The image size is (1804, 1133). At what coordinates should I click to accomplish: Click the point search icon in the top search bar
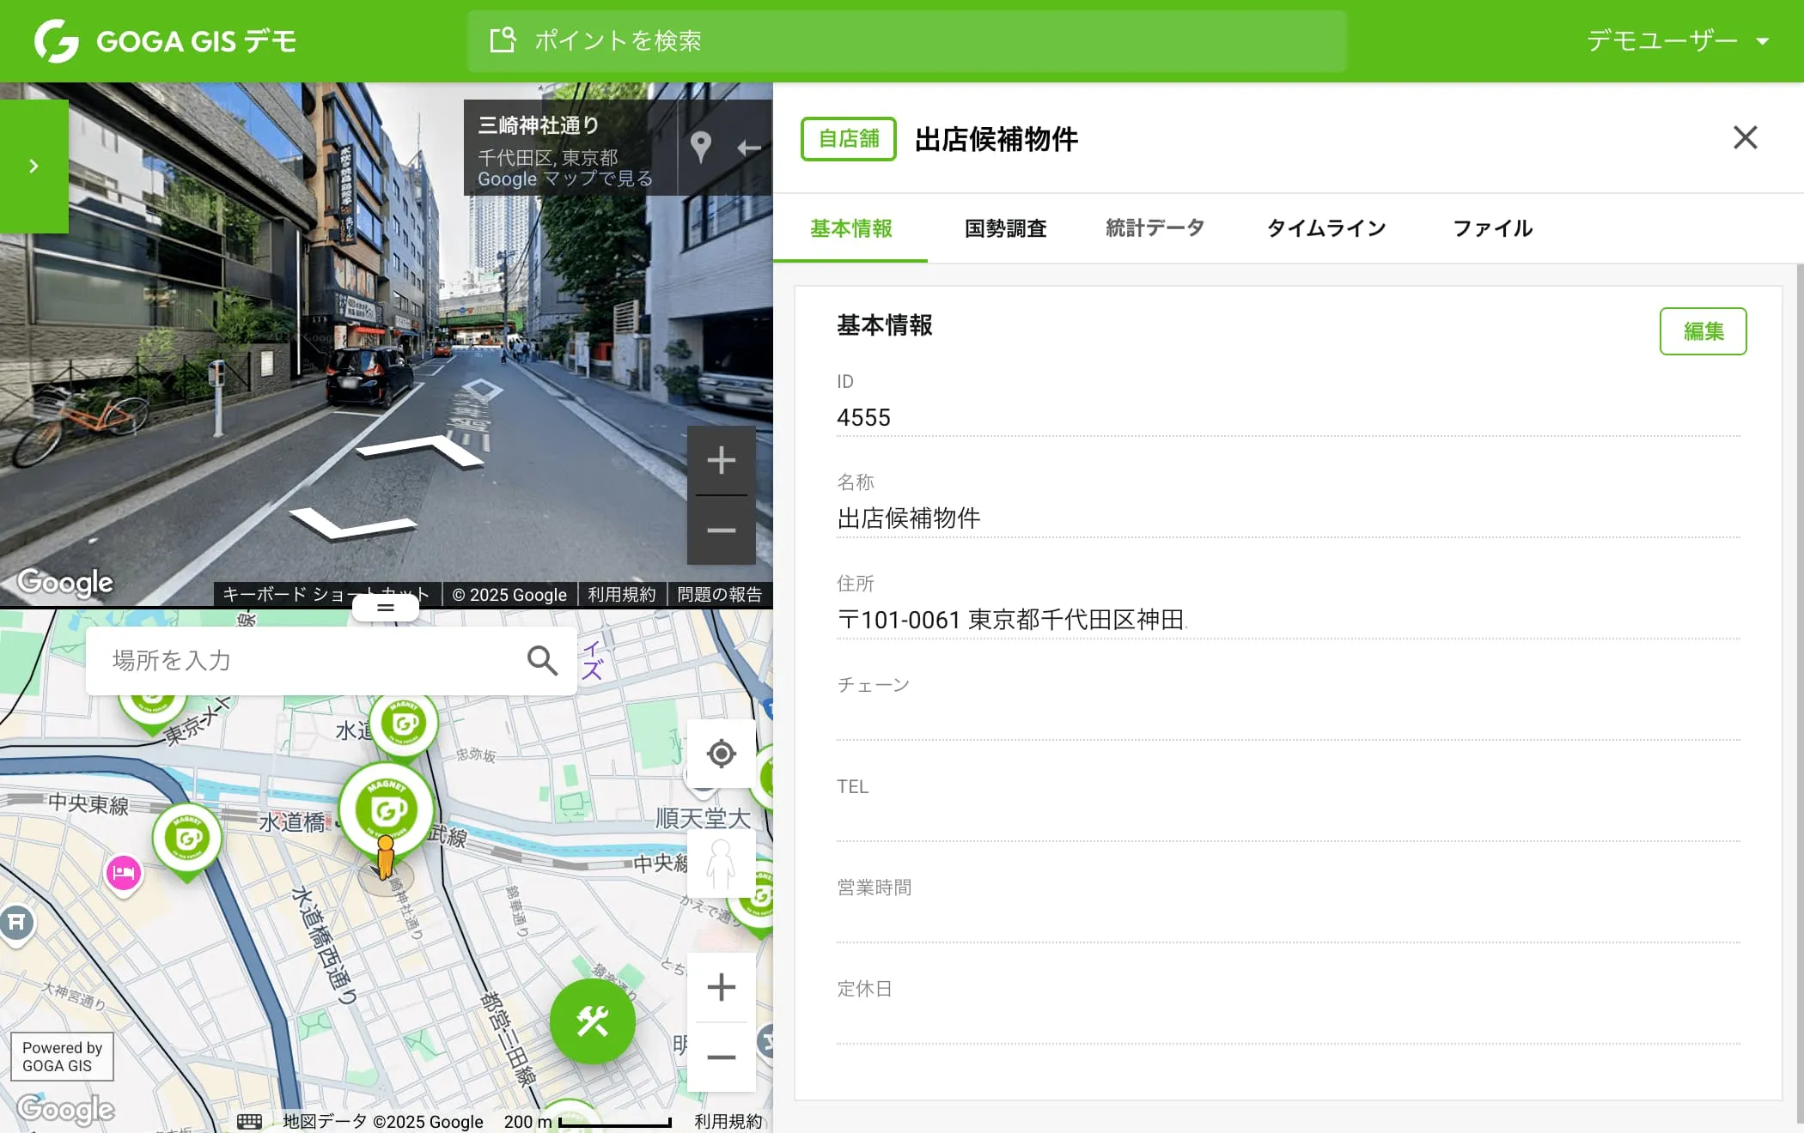(503, 39)
